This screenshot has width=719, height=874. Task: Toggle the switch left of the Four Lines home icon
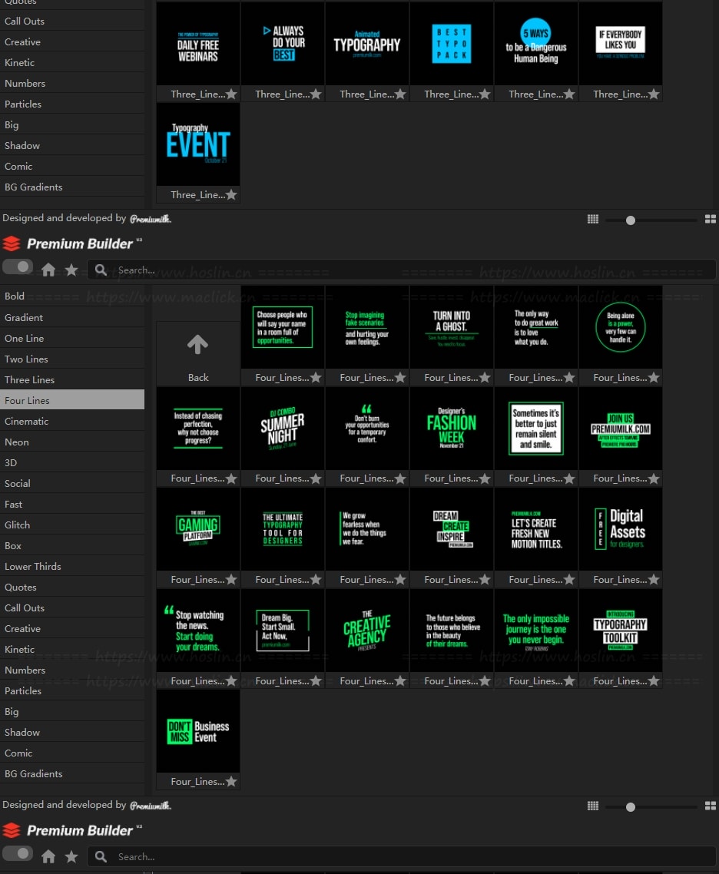[18, 267]
